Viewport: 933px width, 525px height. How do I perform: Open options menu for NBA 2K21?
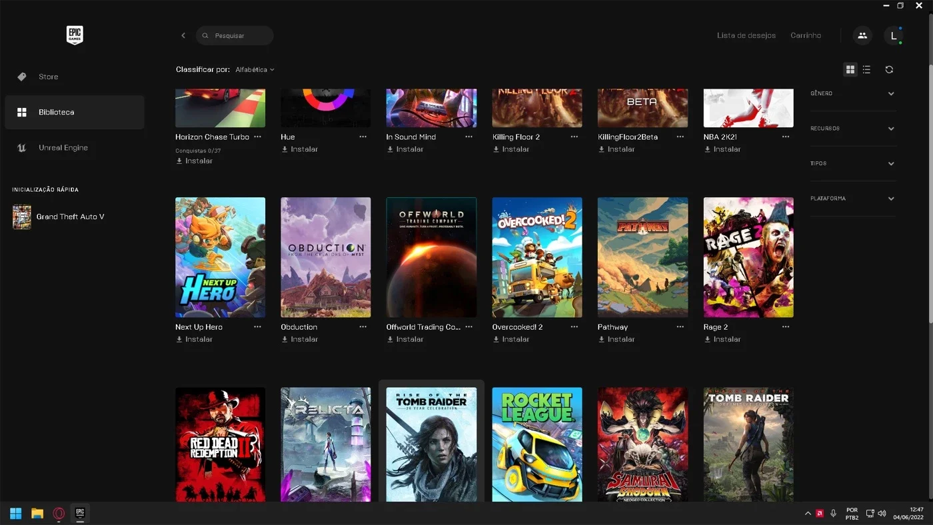(x=786, y=137)
